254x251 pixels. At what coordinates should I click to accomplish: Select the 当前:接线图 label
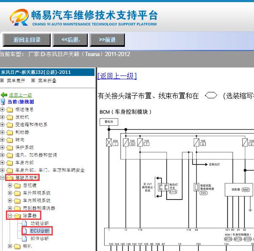click(21, 102)
